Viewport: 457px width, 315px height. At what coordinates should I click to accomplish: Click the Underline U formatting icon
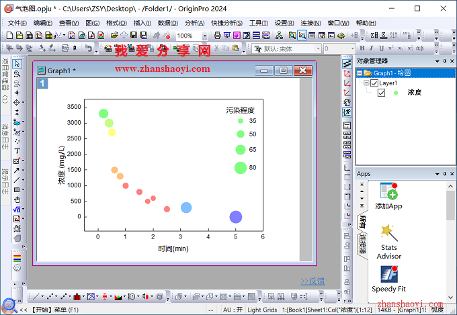381,48
